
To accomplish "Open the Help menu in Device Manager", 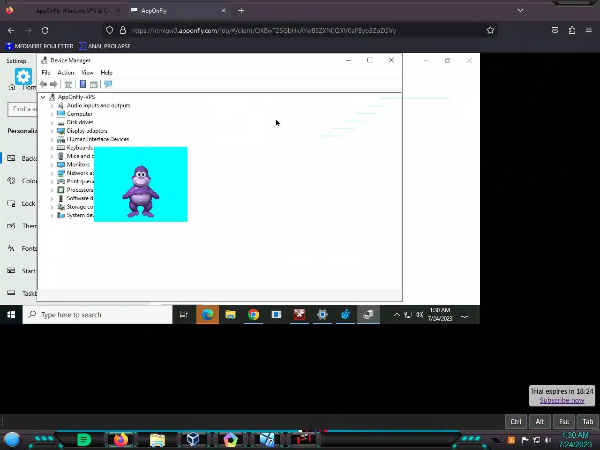I will click(x=106, y=73).
